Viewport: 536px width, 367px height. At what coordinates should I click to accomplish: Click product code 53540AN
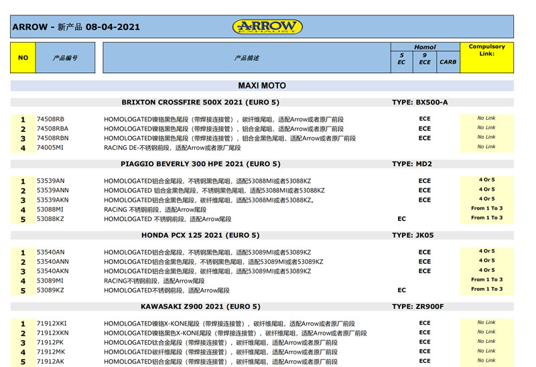click(x=51, y=252)
